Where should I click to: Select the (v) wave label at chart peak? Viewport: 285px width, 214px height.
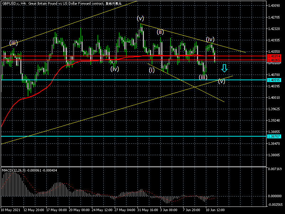(140, 18)
